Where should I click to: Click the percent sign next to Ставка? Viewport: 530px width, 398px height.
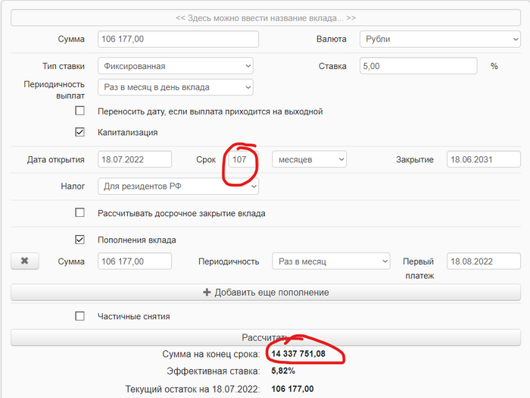click(x=494, y=66)
